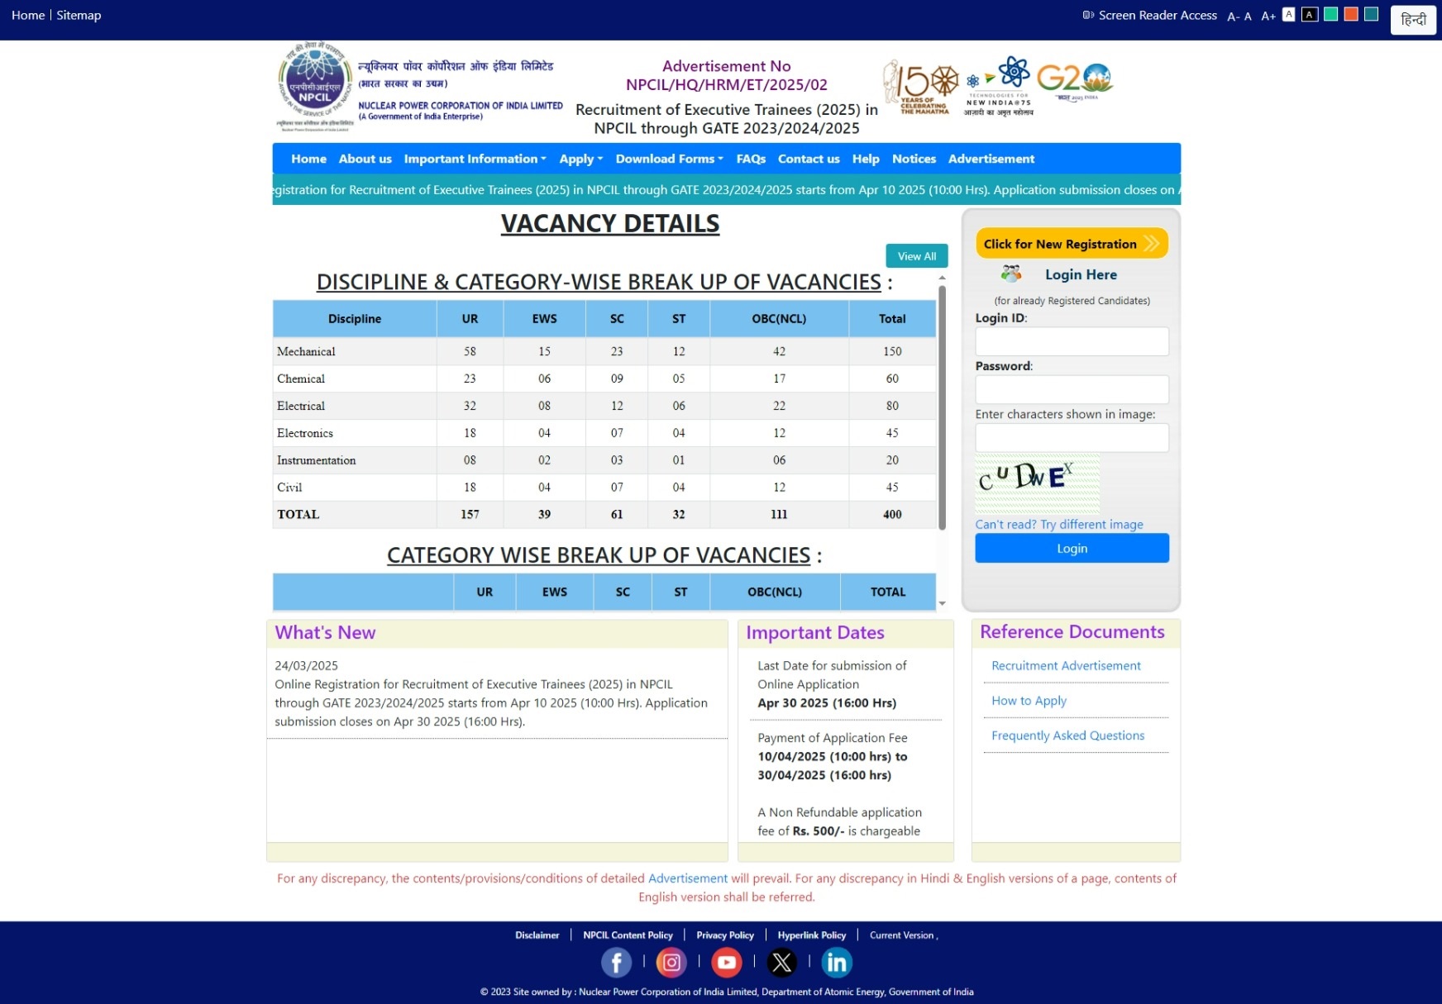
Task: Open the Recruitment Advertisement link
Action: 1066,666
